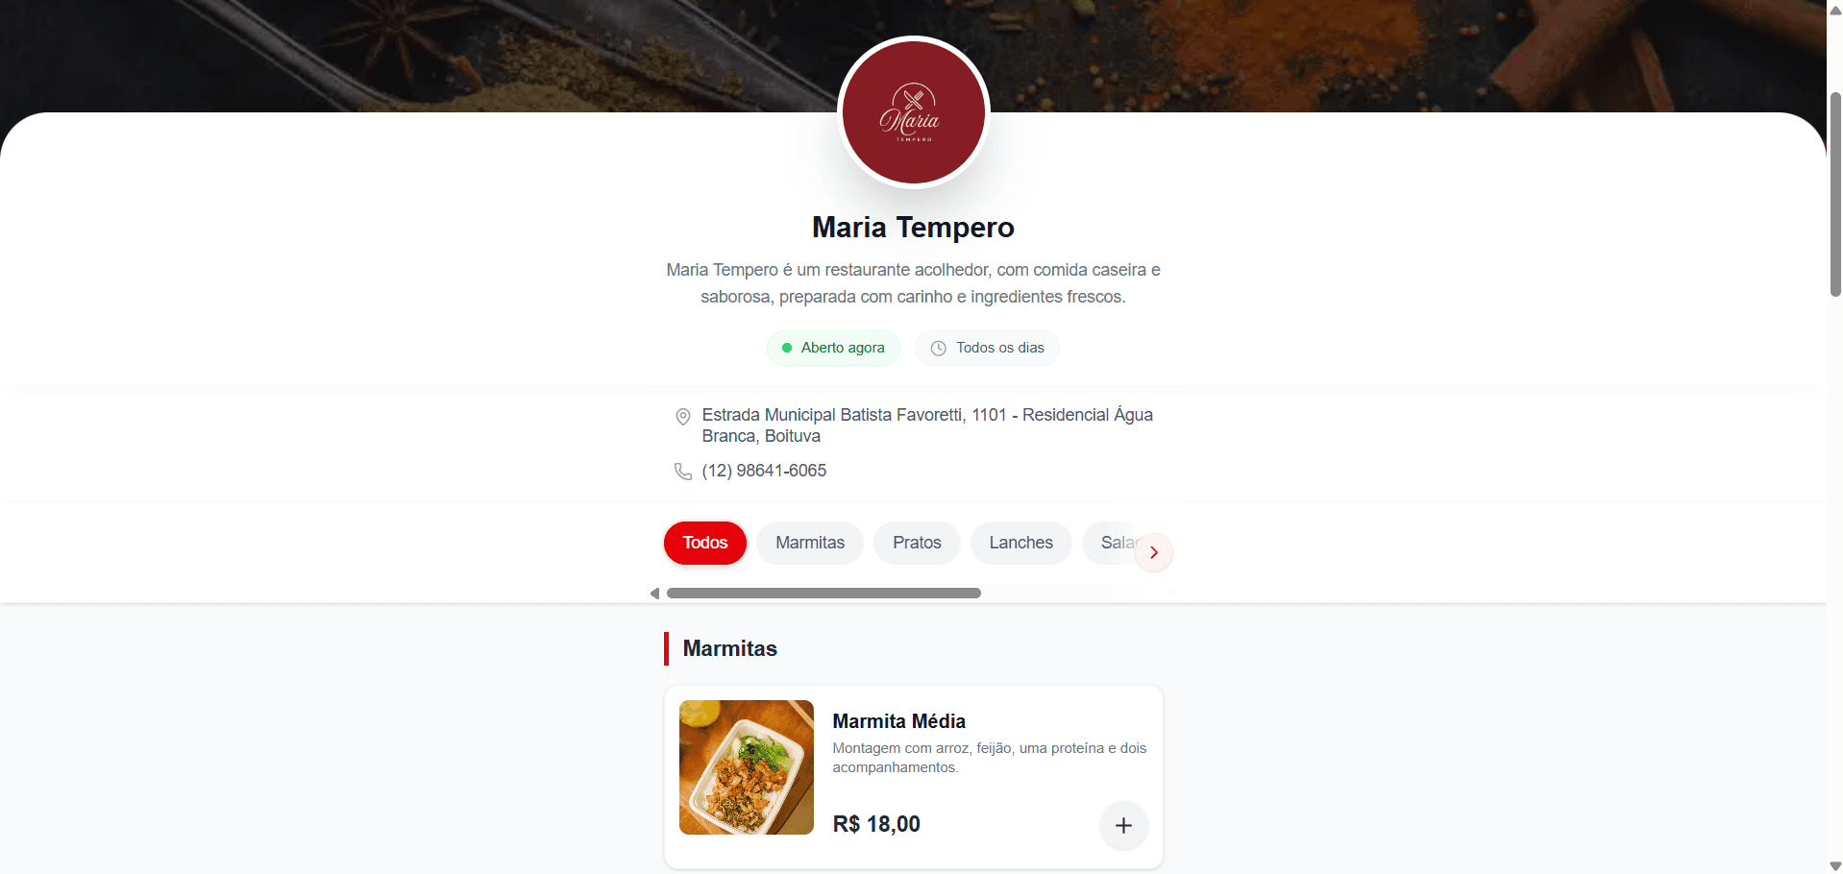Switch to the Pratos category
Screen dimensions: 1843x874
[x=917, y=543]
